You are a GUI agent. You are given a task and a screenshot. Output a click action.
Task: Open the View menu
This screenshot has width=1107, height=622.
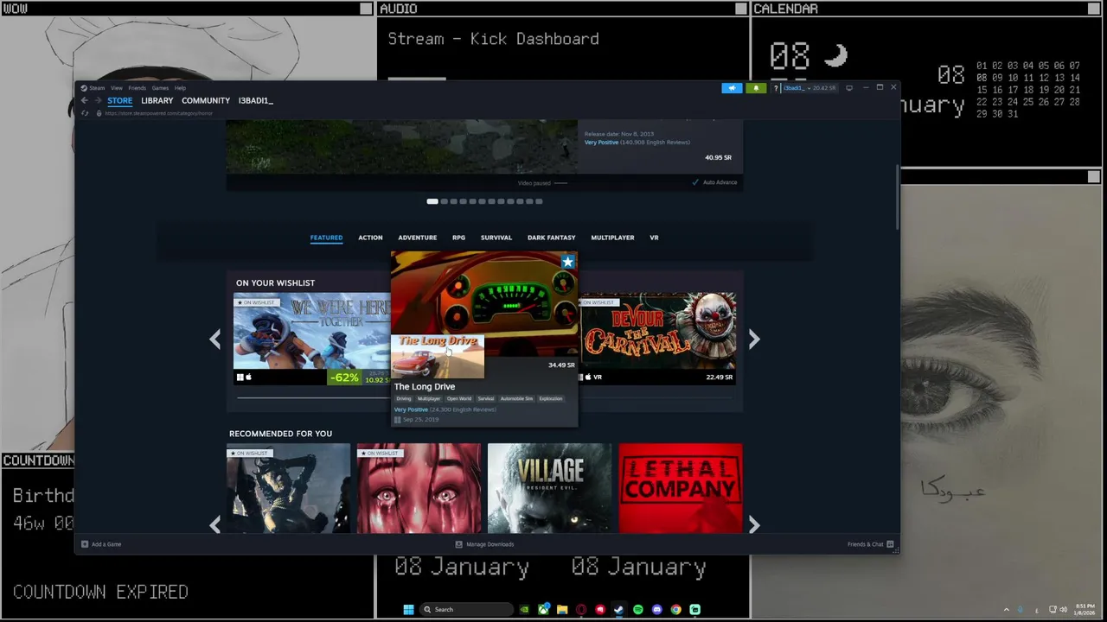[x=116, y=88]
